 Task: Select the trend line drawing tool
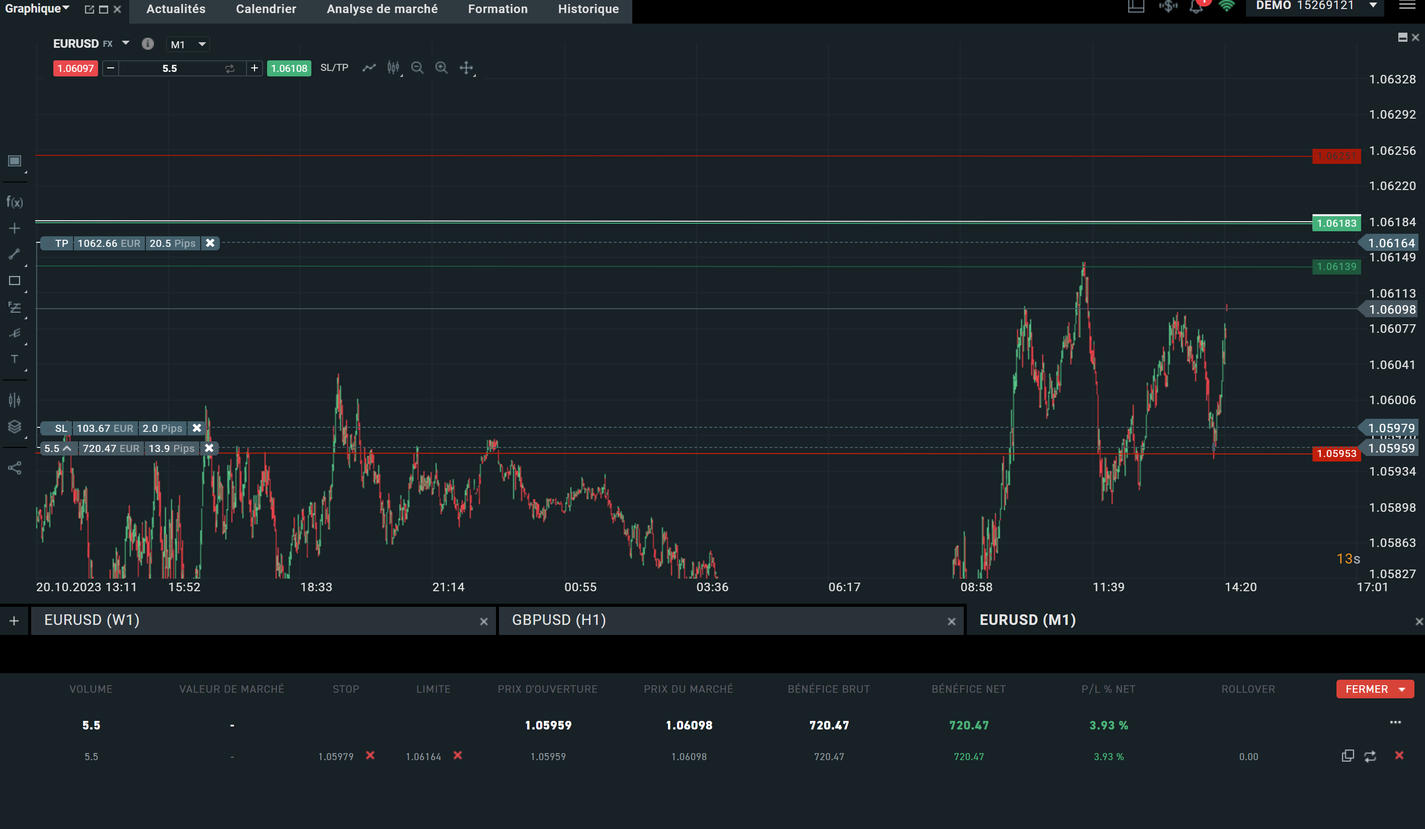pos(15,254)
